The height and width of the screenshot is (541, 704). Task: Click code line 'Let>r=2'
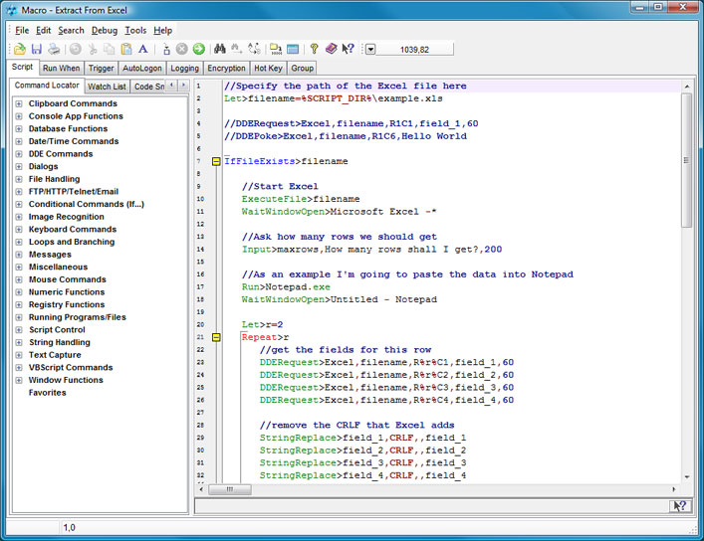coord(262,325)
